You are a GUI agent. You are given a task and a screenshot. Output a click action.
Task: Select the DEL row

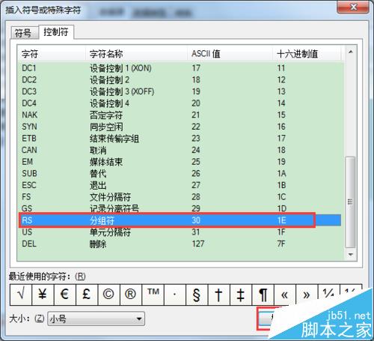[x=180, y=244]
